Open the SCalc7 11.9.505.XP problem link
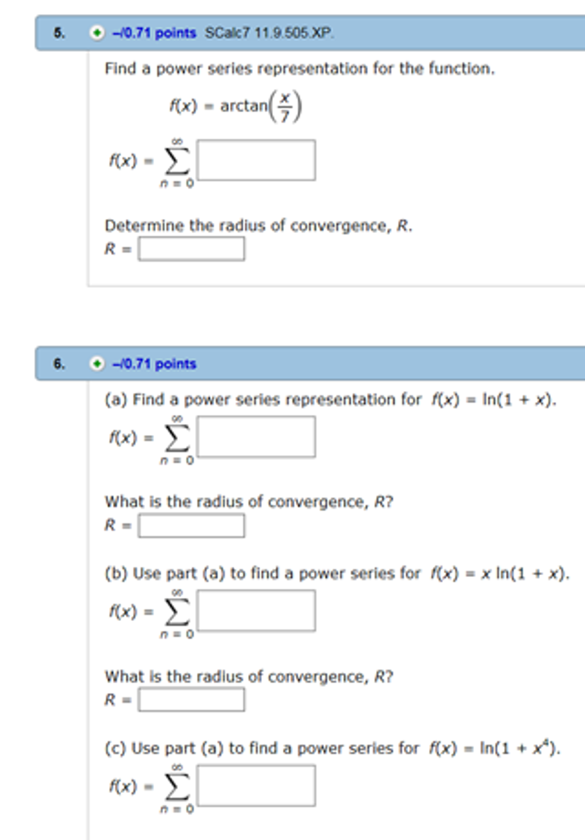 point(266,33)
